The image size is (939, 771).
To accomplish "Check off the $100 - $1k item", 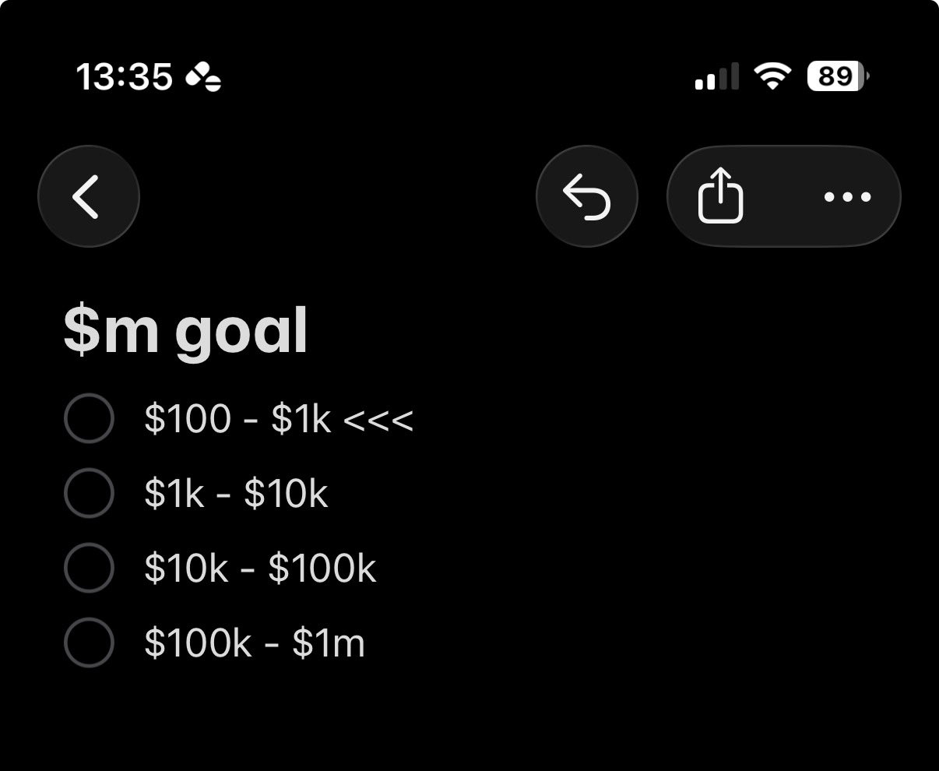I will coord(89,419).
